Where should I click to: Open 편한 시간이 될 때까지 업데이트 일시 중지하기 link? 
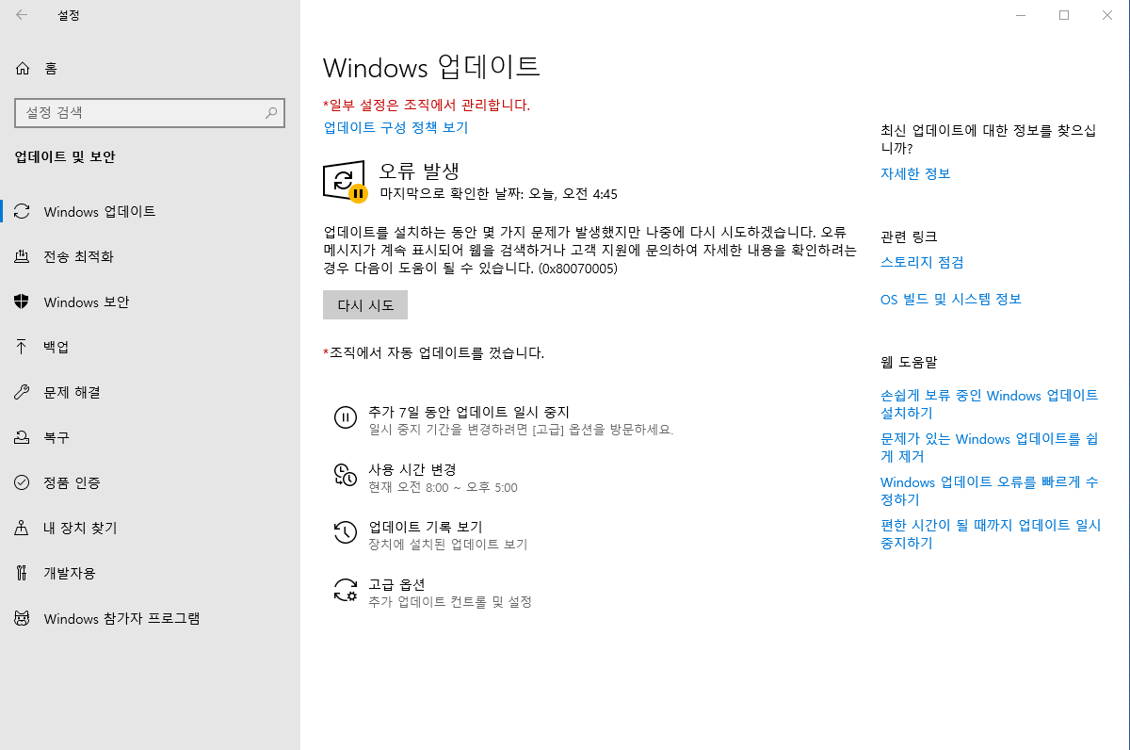991,534
